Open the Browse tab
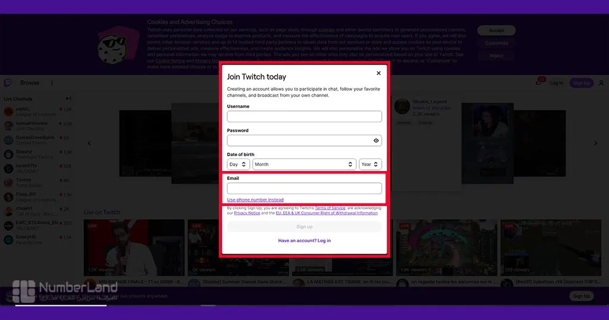The image size is (609, 320). click(30, 83)
